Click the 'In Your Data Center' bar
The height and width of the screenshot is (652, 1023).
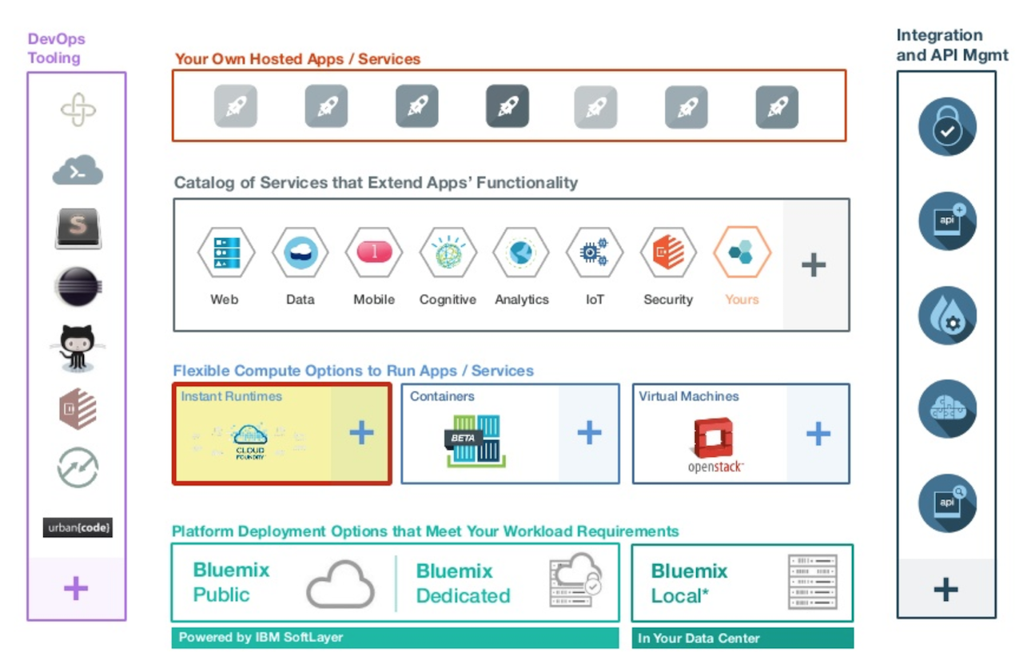point(742,638)
